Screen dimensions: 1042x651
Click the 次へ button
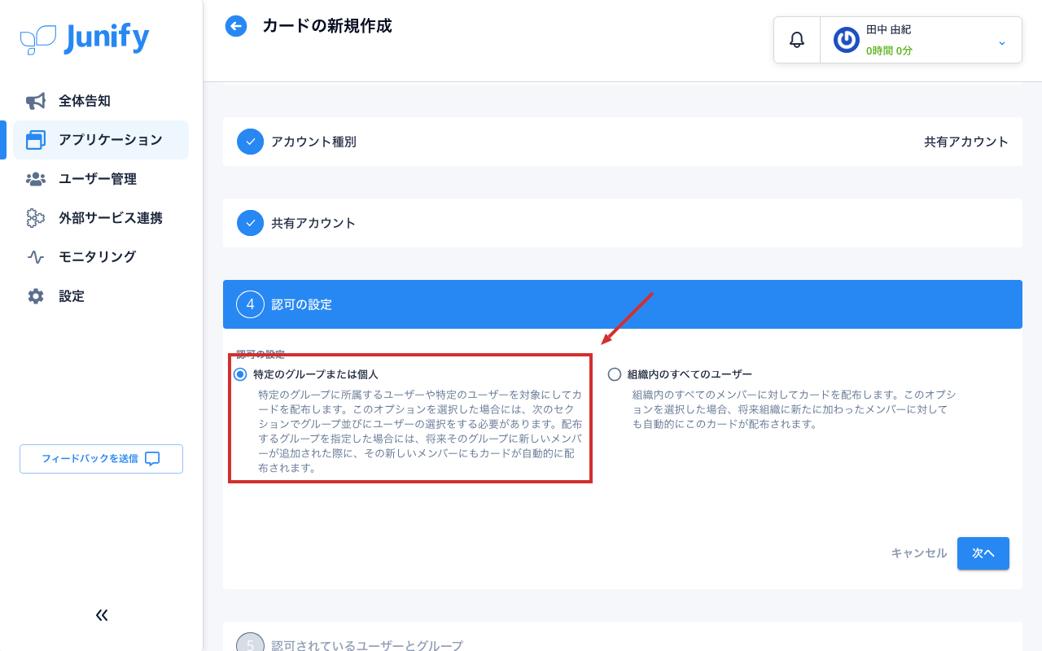[x=983, y=553]
